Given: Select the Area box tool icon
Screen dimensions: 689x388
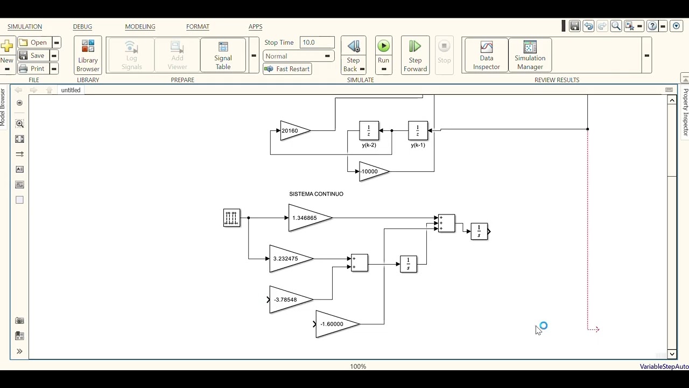Looking at the screenshot, I should 20,200.
